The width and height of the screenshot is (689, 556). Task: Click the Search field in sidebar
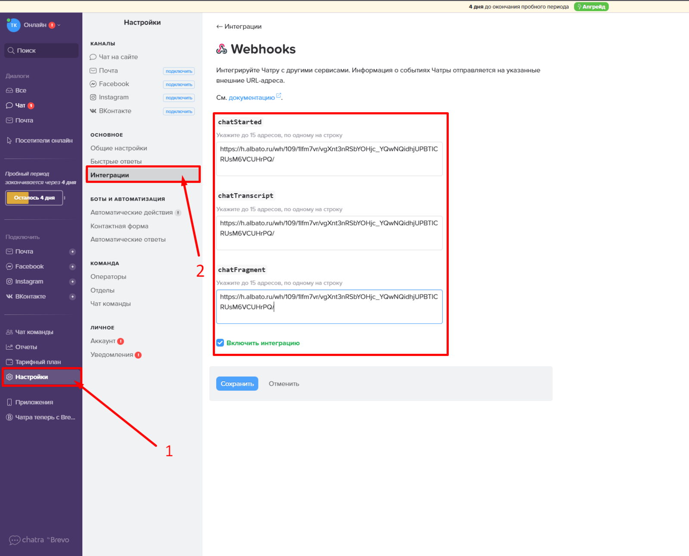pyautogui.click(x=41, y=51)
